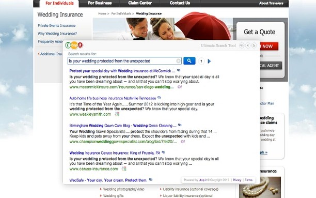The height and width of the screenshot is (198, 316).
Task: Open Birmingham Wedding Gown result new window icon
Action: click(x=180, y=125)
